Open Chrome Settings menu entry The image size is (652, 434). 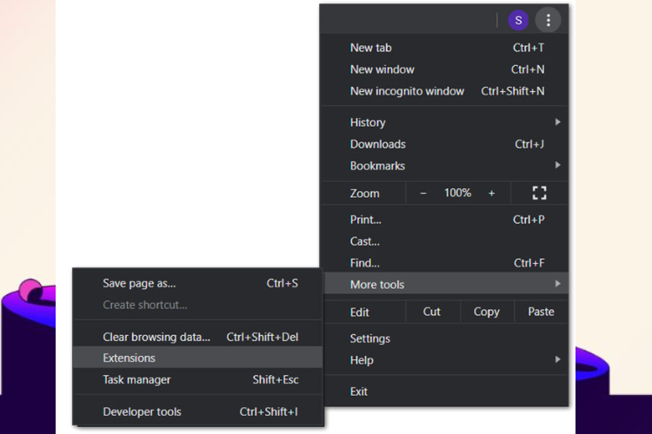pos(445,339)
